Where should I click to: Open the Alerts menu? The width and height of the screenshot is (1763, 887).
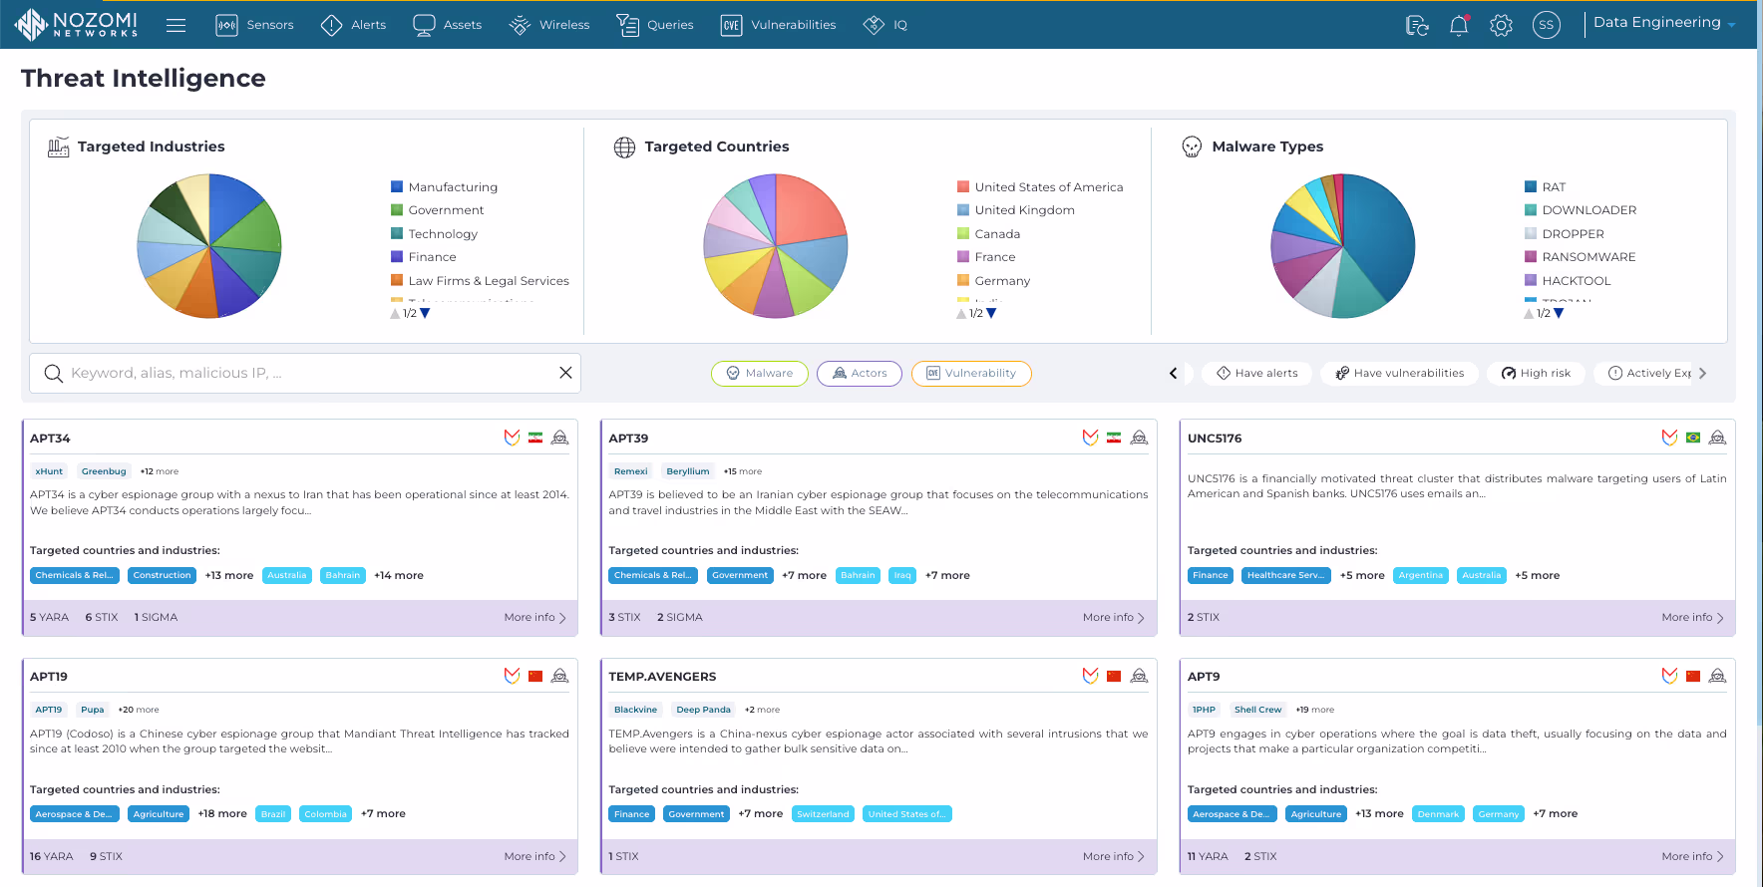pos(354,25)
